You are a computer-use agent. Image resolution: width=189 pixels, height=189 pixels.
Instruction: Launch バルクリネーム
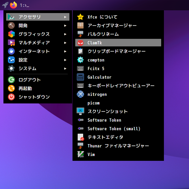click(x=118, y=34)
